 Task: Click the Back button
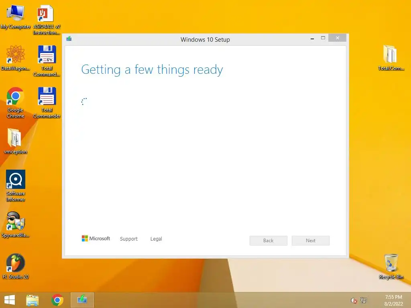(269, 241)
